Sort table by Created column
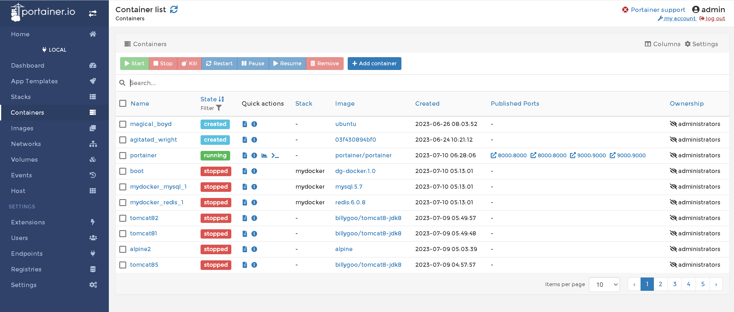 pos(427,104)
